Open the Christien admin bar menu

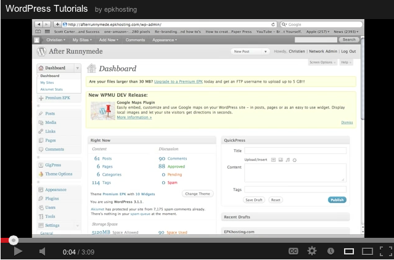[x=55, y=39]
